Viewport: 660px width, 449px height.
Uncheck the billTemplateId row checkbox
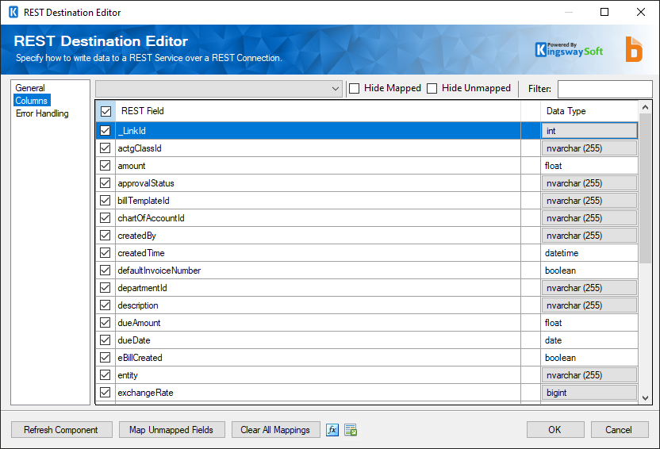coord(106,201)
